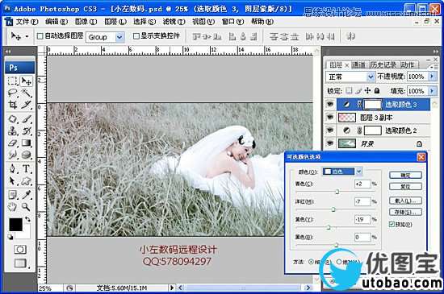Open the 编辑 menu
This screenshot has width=444, height=294.
tap(57, 22)
